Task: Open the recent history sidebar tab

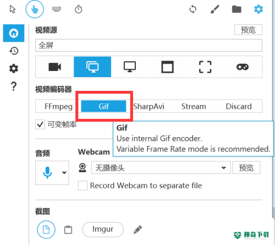Action: point(14,51)
